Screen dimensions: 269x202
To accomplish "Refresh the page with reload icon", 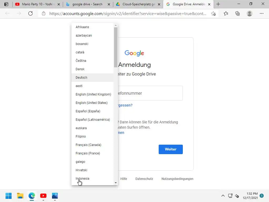I will (30, 14).
